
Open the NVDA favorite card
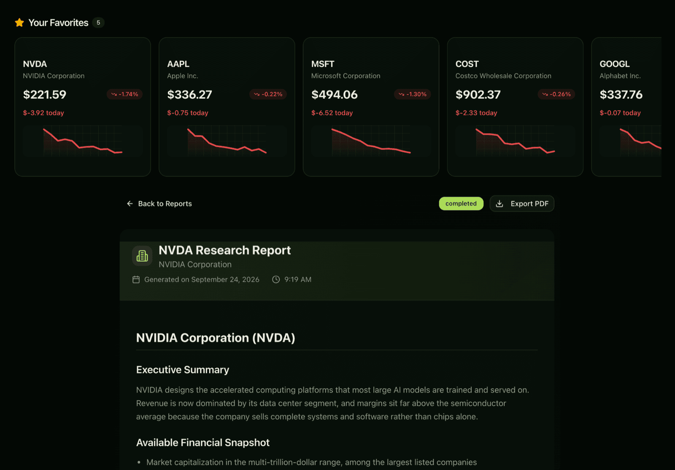(83, 107)
